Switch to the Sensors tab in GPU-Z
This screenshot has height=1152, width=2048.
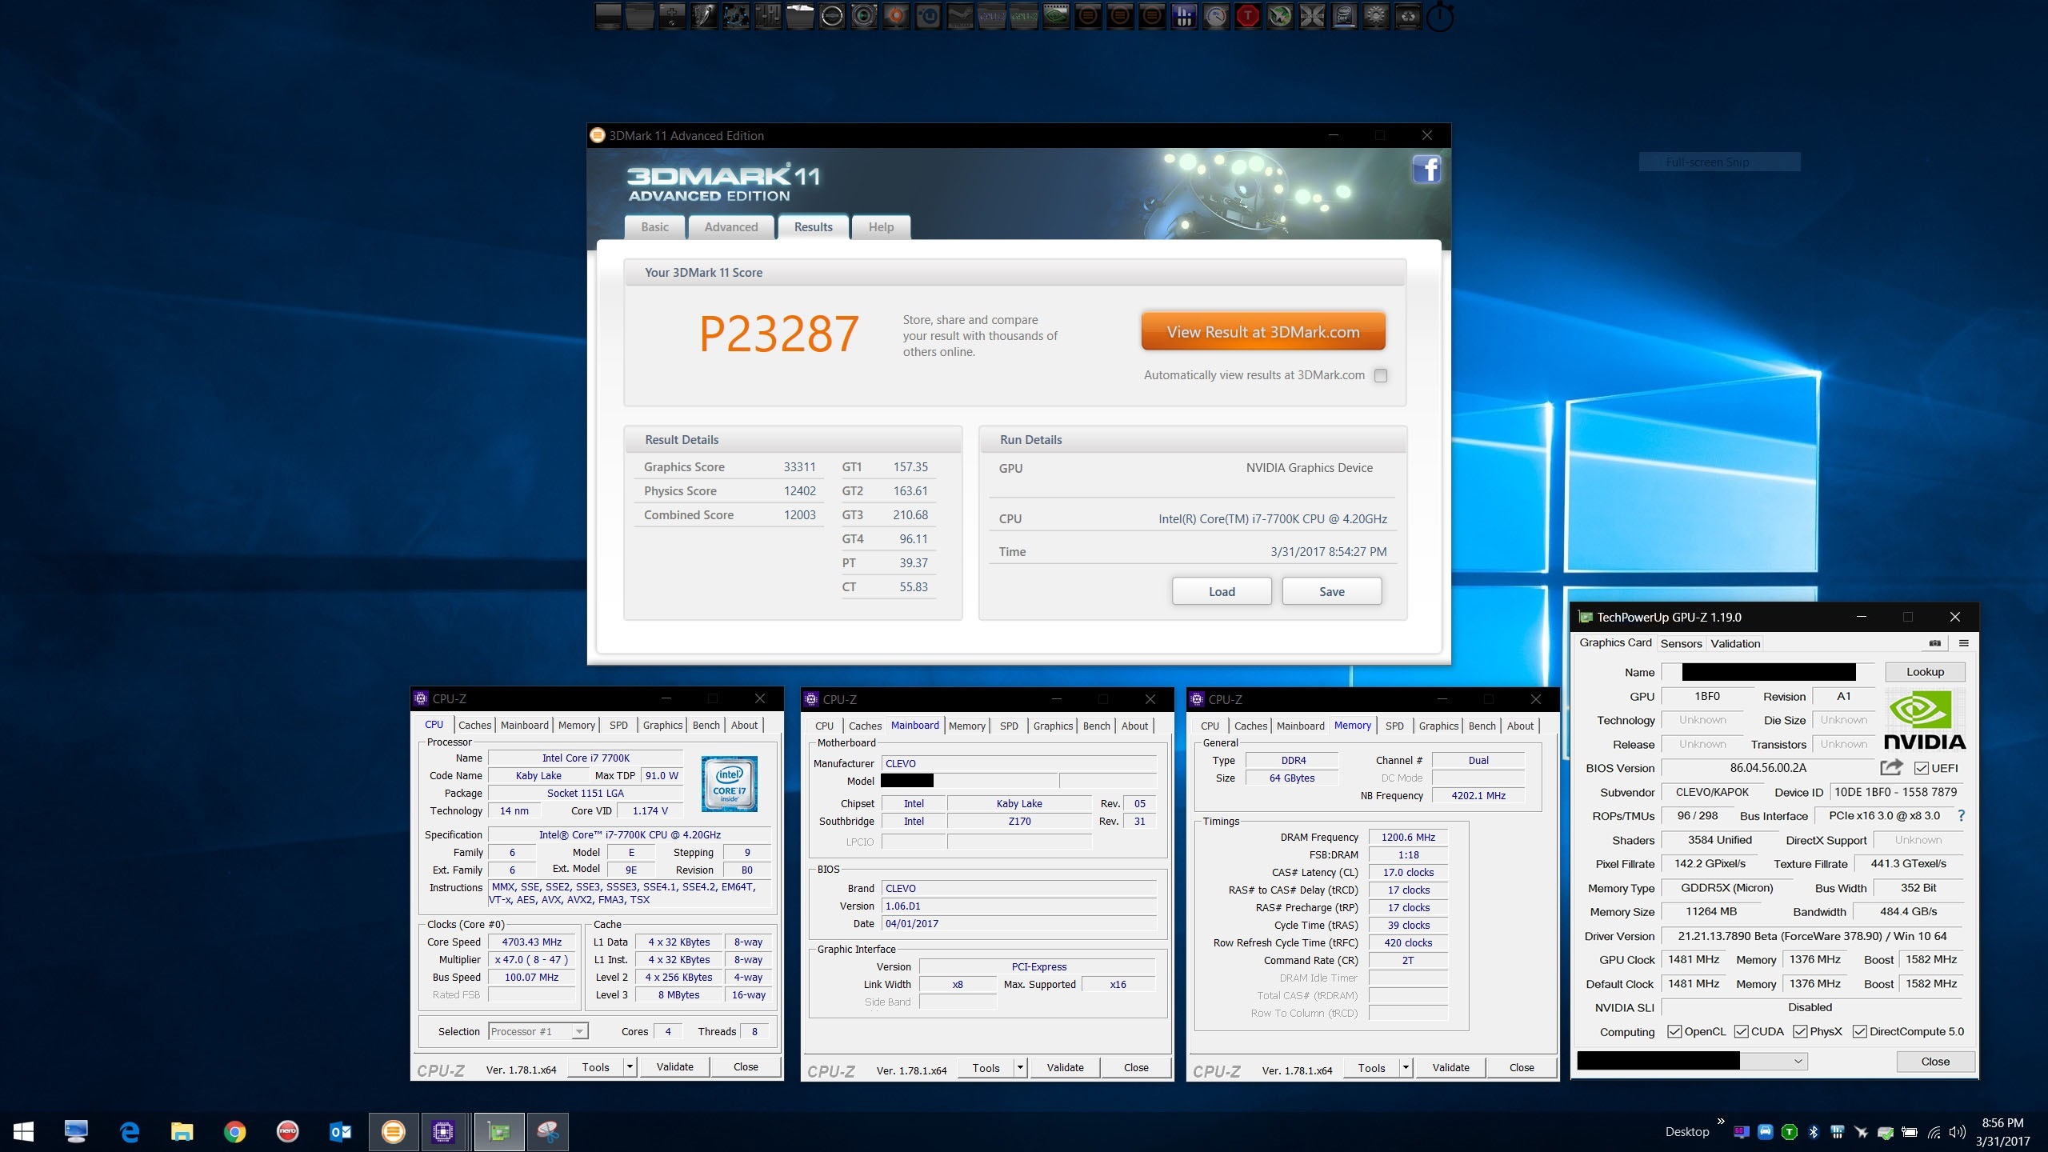tap(1681, 644)
